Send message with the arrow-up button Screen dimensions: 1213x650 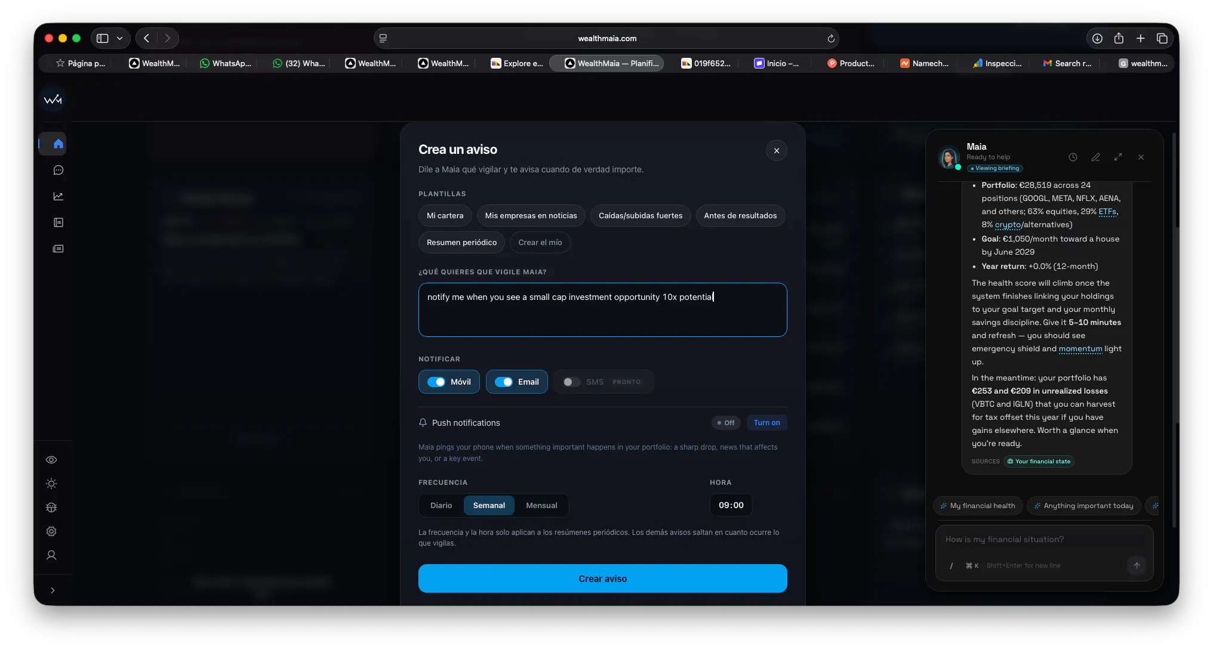click(1137, 565)
